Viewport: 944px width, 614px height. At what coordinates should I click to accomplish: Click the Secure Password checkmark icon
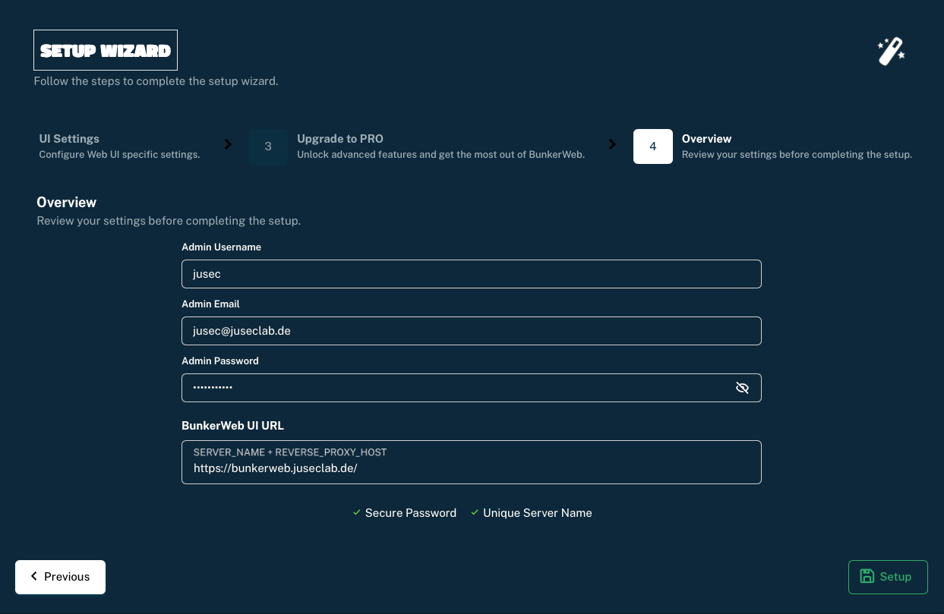tap(356, 513)
